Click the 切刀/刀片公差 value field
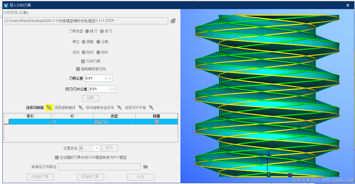 (103, 89)
